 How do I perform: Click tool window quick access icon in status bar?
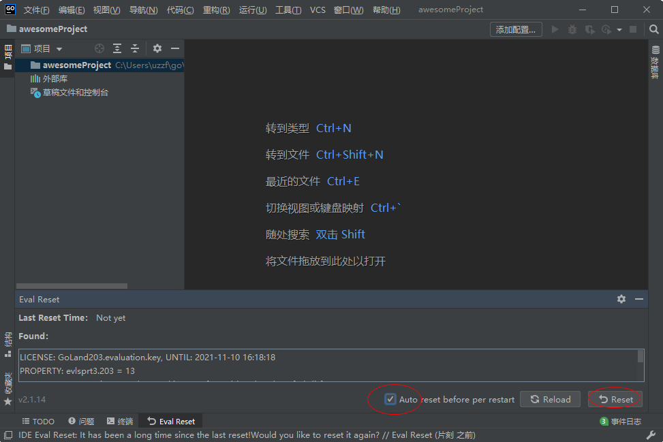7,435
